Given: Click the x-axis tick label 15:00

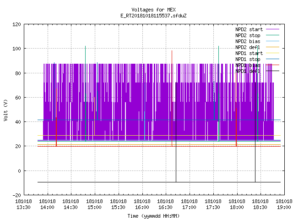Looking at the screenshot, I should (95, 207).
